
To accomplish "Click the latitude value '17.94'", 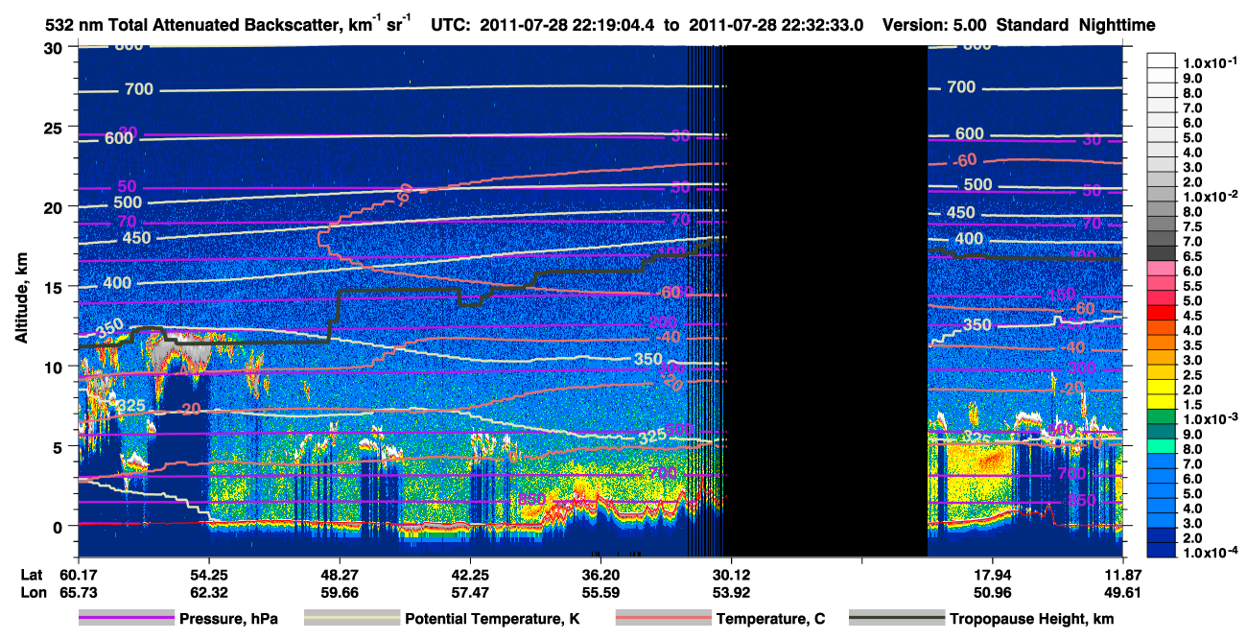I will tap(992, 574).
